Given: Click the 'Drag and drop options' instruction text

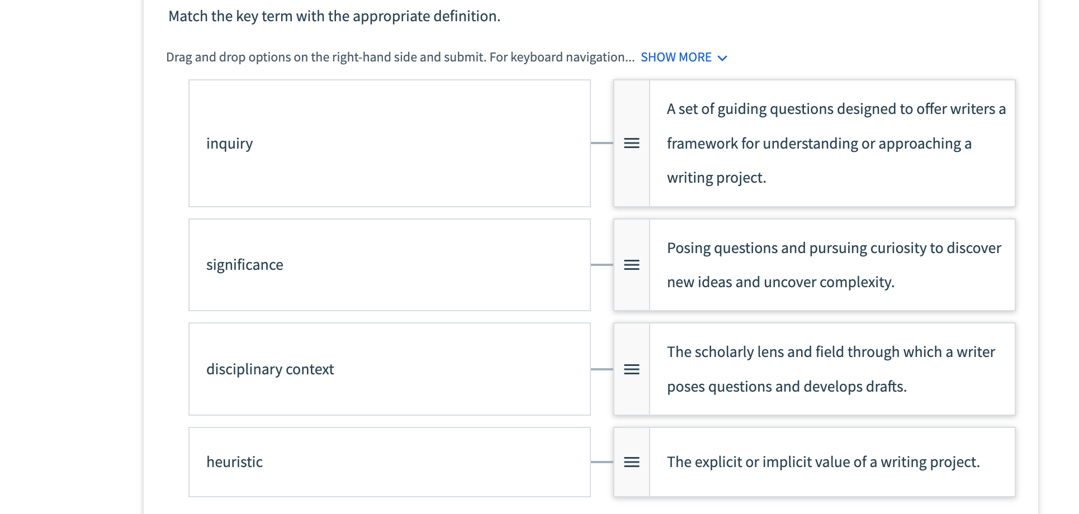Looking at the screenshot, I should [400, 58].
